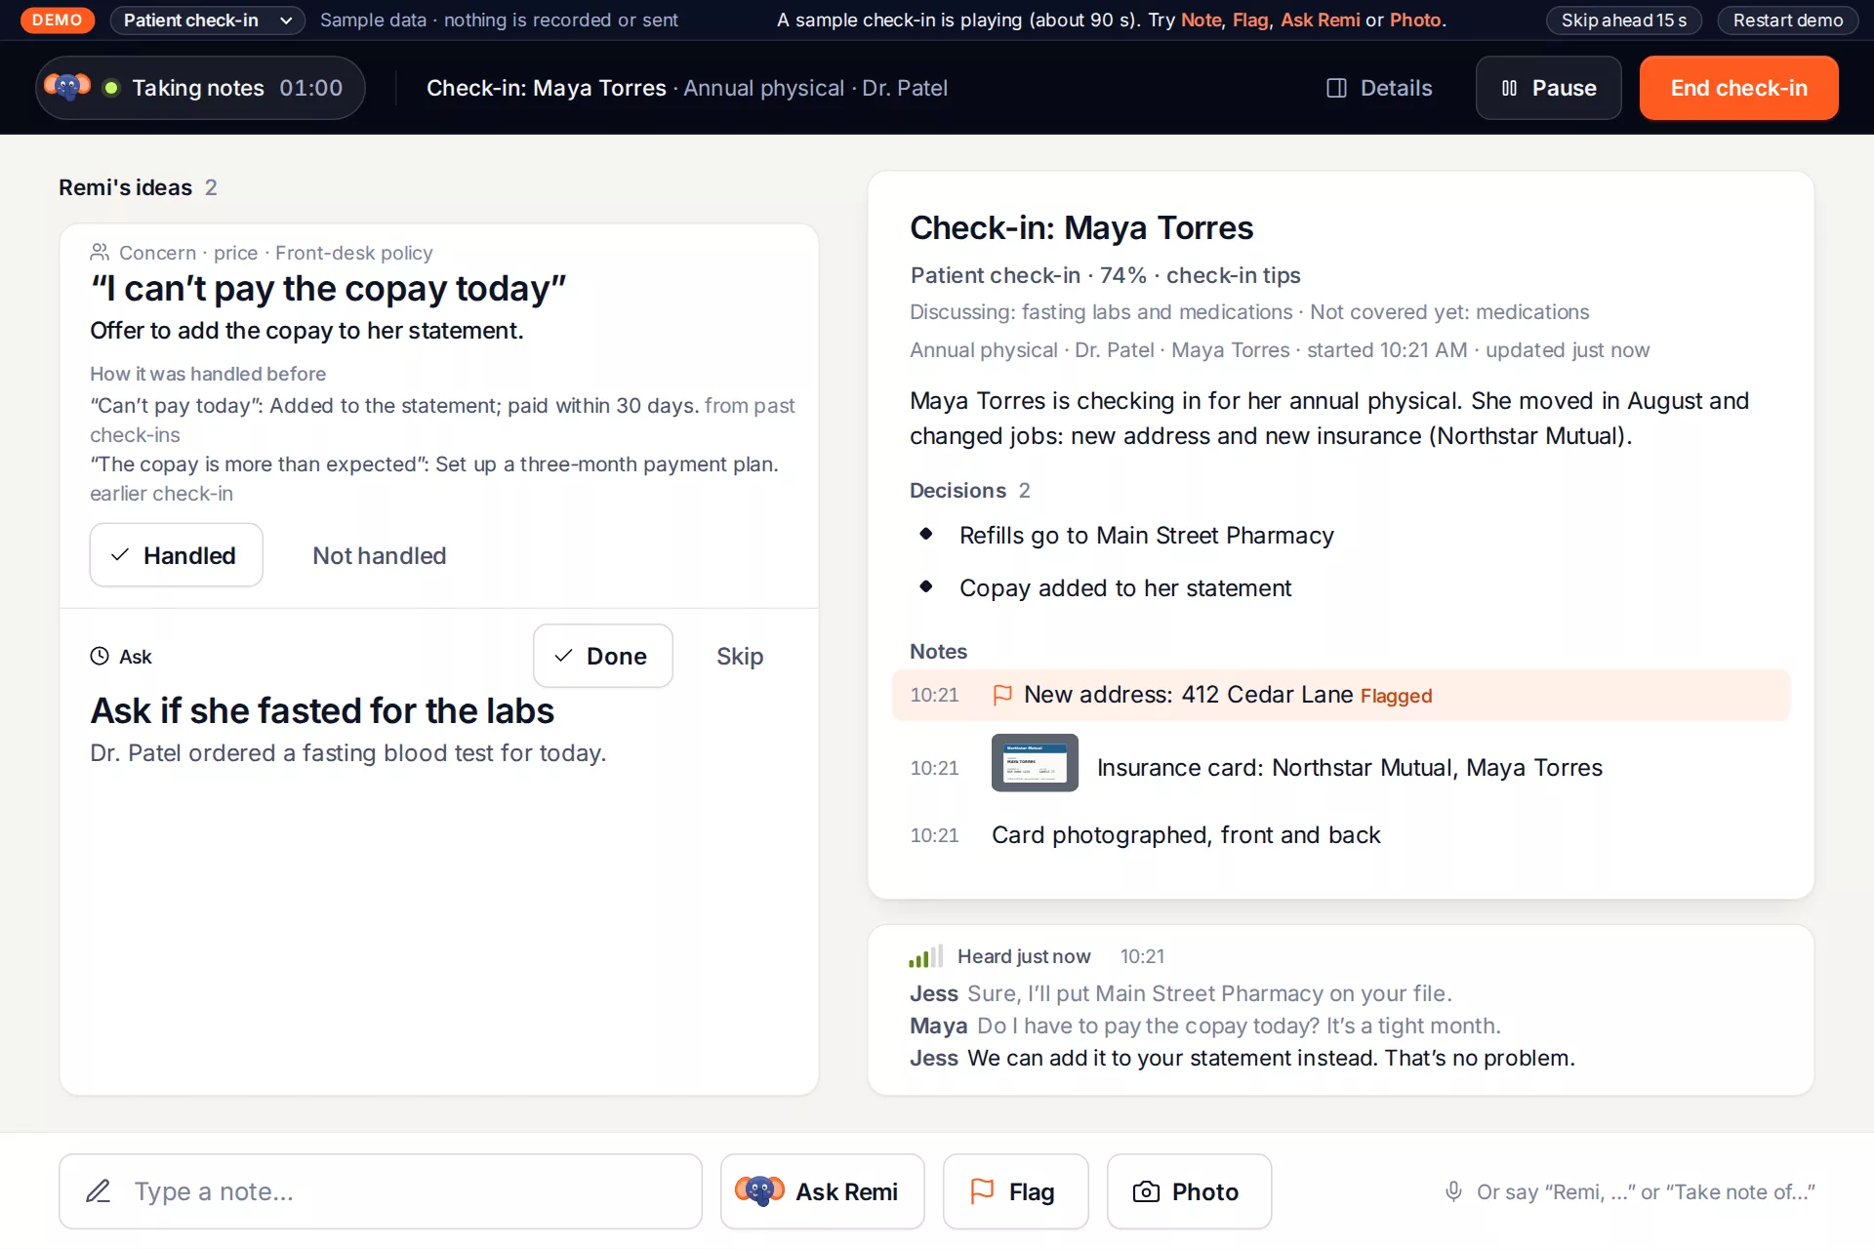Click the Remi elephant icon beside Taking notes
This screenshot has height=1249, width=1874.
[x=67, y=88]
